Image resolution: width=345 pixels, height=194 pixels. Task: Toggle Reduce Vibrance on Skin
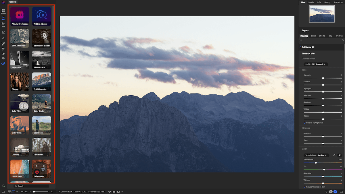tap(304, 187)
